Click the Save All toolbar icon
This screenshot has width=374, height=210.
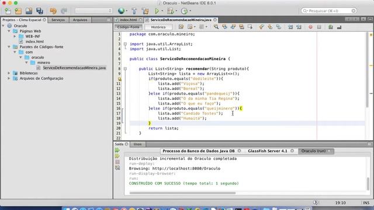pyautogui.click(x=40, y=11)
